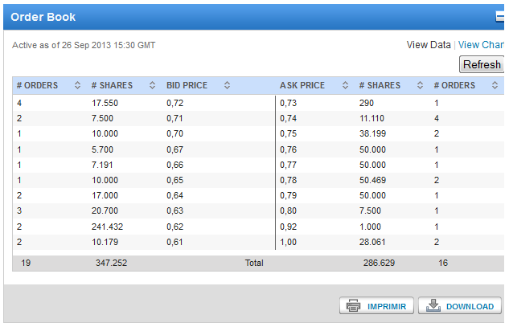The image size is (509, 327).
Task: Select shares value 241.432
Action: point(108,227)
